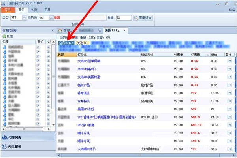
Task: Open remarks button for 临时产品 row
Action: (x=229, y=85)
